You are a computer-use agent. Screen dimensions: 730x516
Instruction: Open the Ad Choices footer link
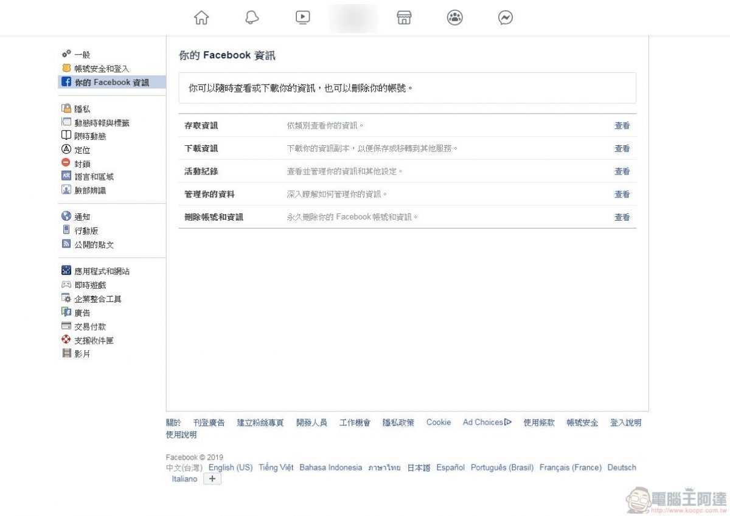[487, 422]
